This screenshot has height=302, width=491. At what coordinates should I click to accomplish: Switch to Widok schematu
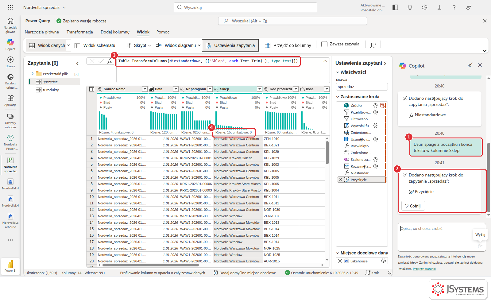(95, 45)
